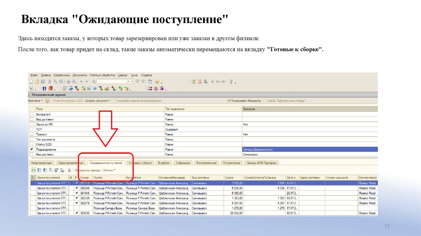Open the Создать документ dropdown

coord(98,101)
